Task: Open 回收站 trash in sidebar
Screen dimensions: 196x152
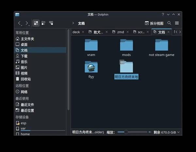Action: [25, 79]
